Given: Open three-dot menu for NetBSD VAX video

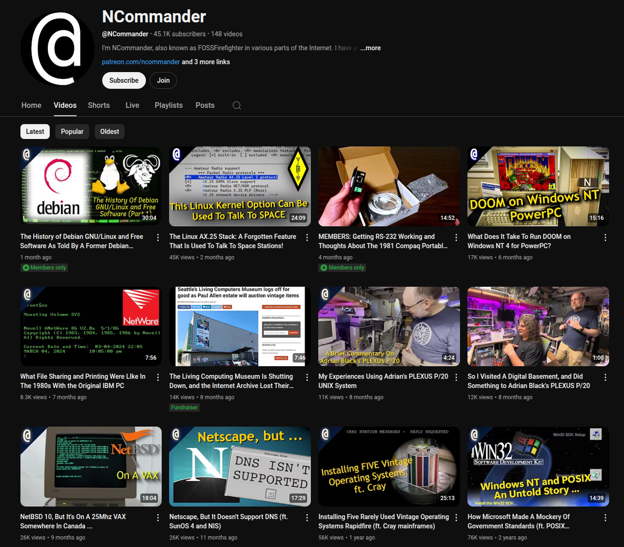Looking at the screenshot, I should (158, 518).
